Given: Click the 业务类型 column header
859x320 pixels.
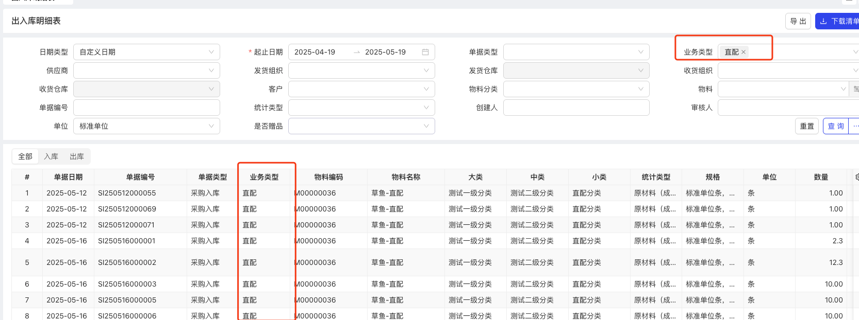Looking at the screenshot, I should pos(264,177).
